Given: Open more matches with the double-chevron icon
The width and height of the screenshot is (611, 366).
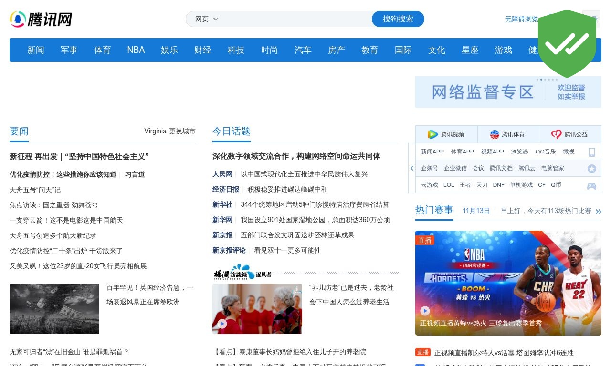Looking at the screenshot, I should point(599,211).
